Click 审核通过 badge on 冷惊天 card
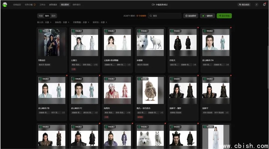 click(x=176, y=31)
